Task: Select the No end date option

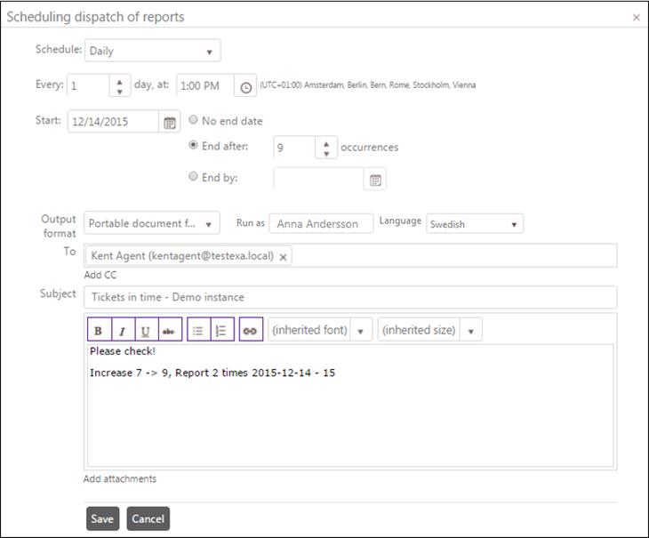Action: pyautogui.click(x=193, y=120)
